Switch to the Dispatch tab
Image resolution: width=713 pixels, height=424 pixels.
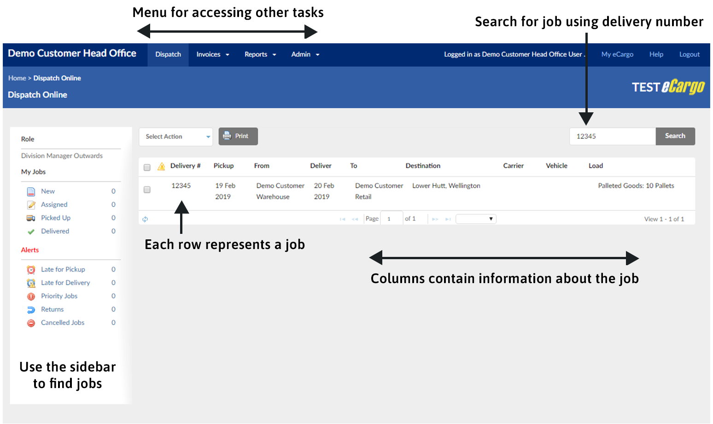168,54
